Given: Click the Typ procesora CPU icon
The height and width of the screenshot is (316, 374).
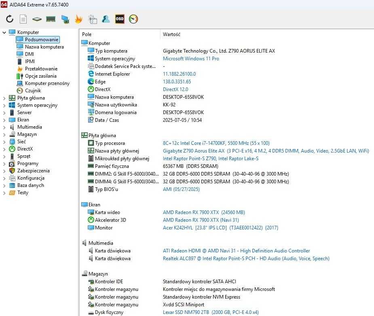Looking at the screenshot, I should pos(91,143).
